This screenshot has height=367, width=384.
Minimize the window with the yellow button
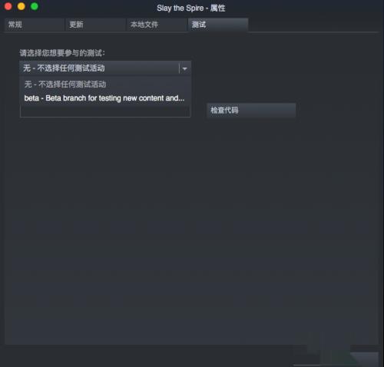22,6
